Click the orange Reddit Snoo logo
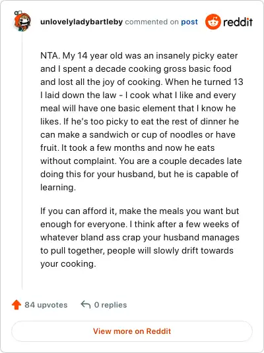 [213, 22]
